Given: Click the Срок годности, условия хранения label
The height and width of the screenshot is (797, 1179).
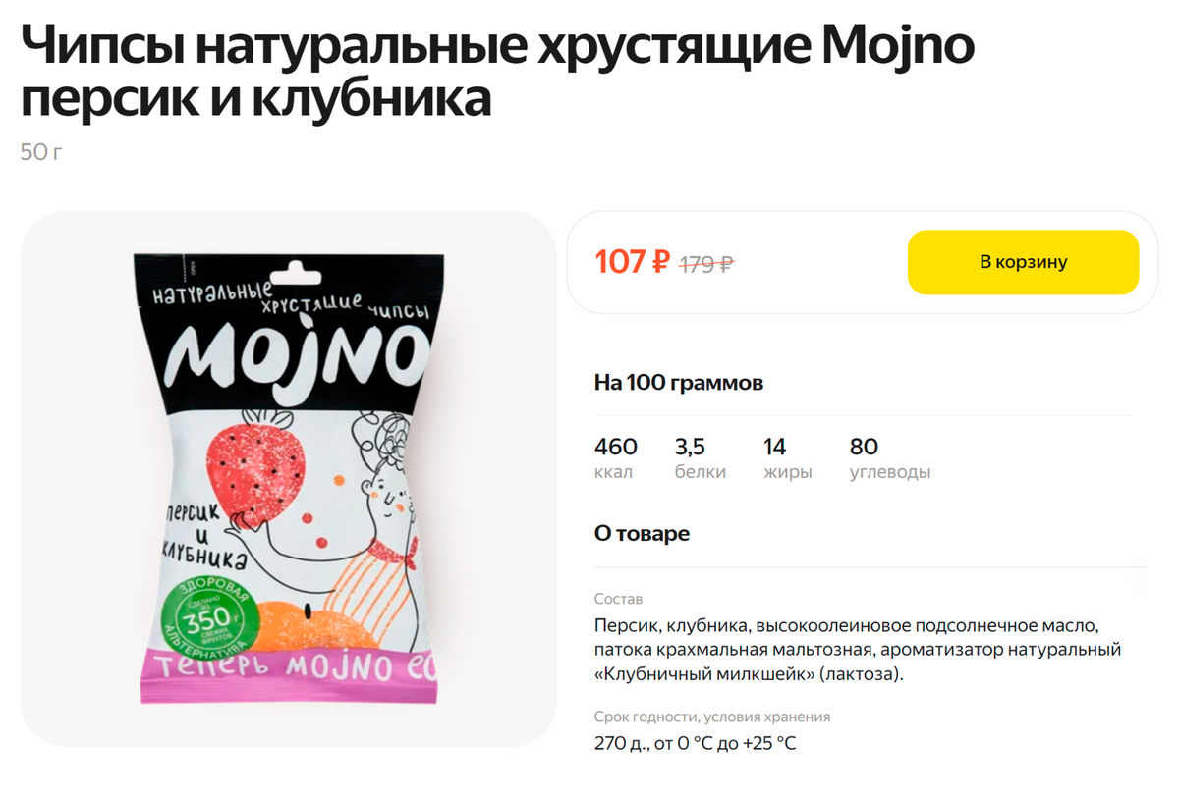Looking at the screenshot, I should (712, 717).
